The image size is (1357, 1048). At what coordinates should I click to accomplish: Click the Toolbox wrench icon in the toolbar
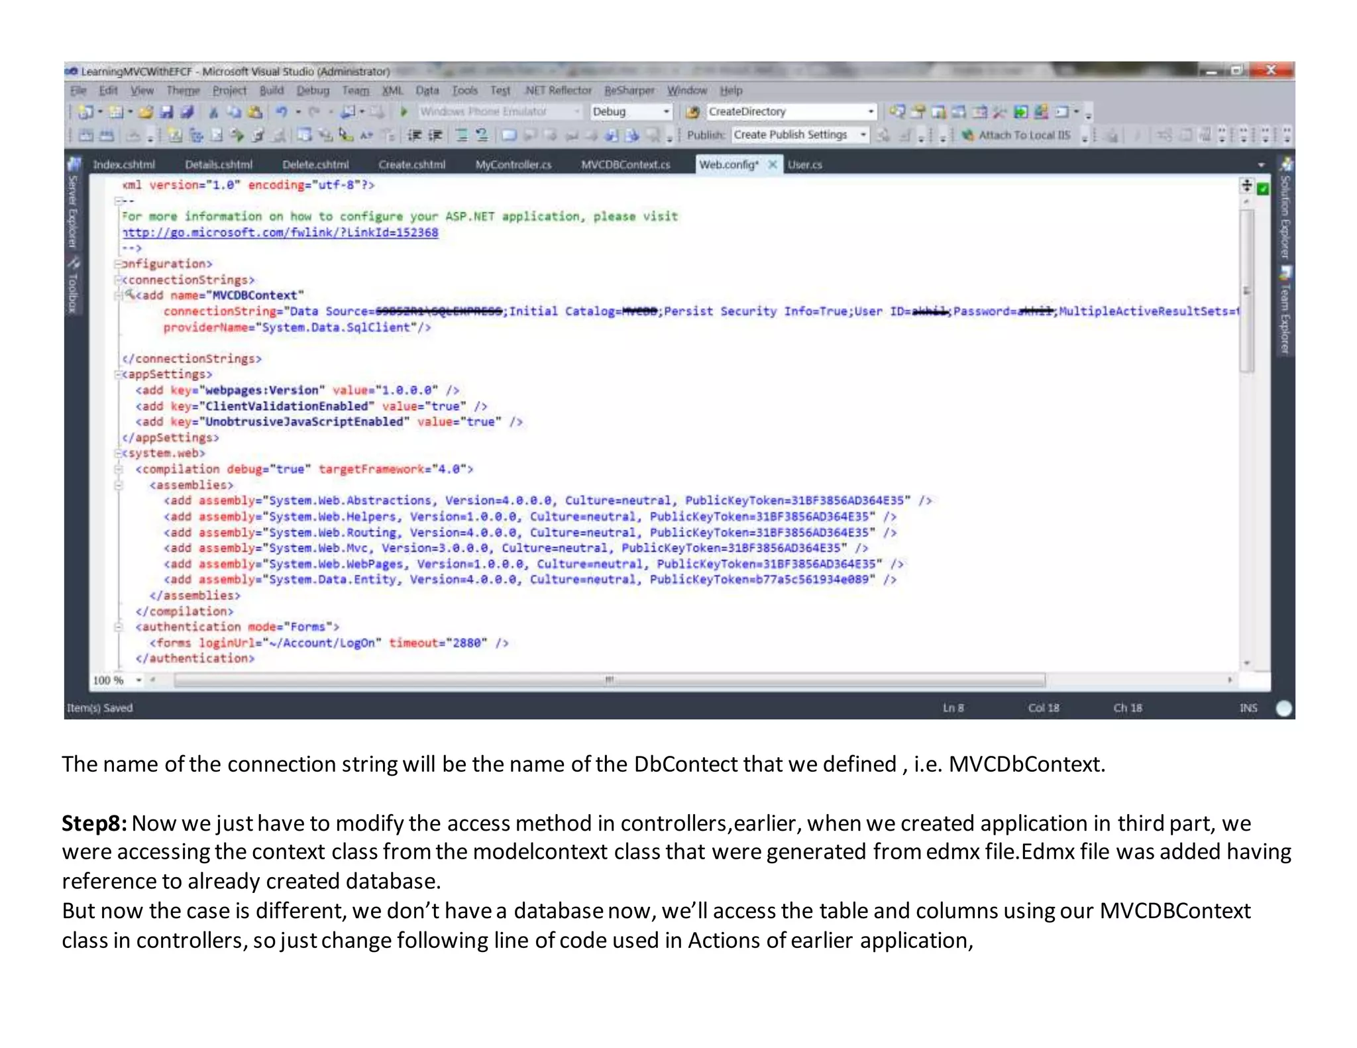coord(1000,112)
